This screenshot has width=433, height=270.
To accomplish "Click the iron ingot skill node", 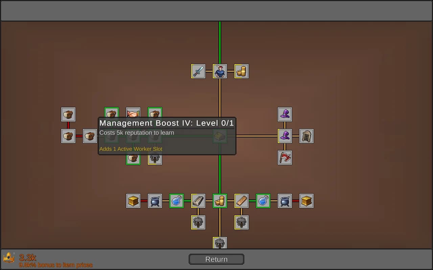I will tap(198, 201).
